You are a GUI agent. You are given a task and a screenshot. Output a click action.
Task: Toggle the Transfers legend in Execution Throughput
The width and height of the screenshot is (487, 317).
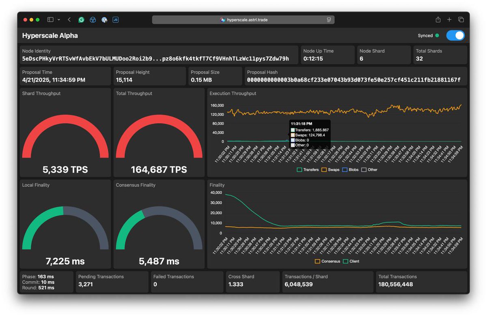point(308,169)
